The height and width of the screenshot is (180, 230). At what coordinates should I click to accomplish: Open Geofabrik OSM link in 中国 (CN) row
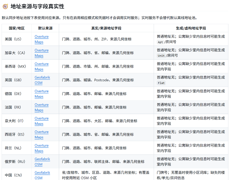42,175
